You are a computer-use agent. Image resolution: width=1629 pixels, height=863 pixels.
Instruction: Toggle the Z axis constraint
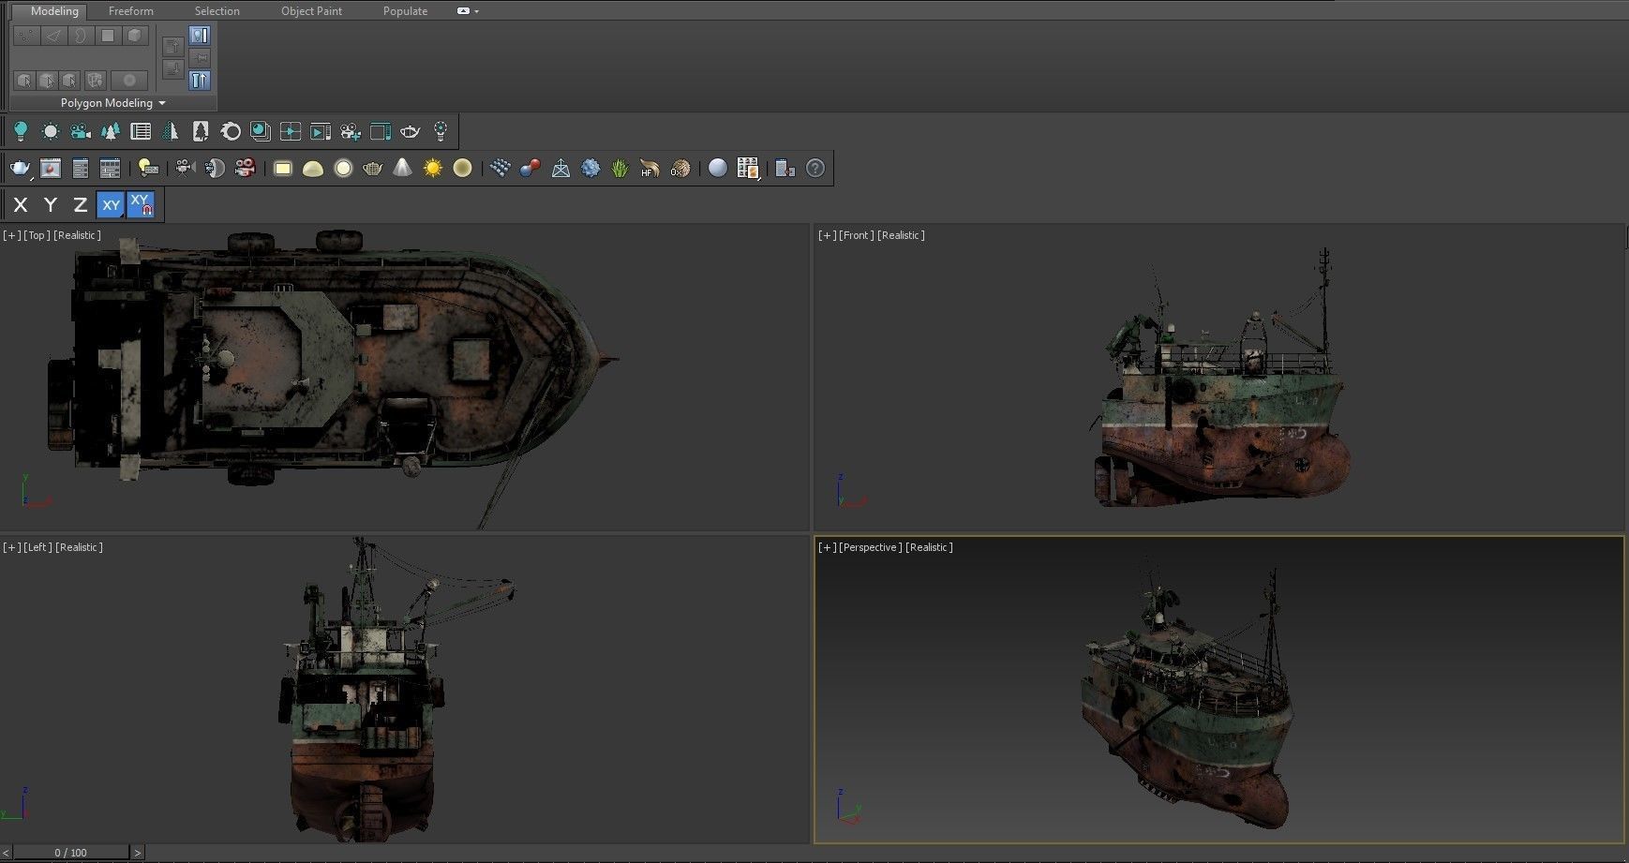(81, 204)
